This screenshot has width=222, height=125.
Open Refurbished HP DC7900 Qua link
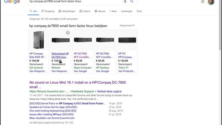[x=60, y=56]
